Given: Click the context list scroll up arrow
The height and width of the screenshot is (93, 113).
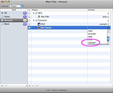Looking at the screenshot, I should tap(108, 31).
